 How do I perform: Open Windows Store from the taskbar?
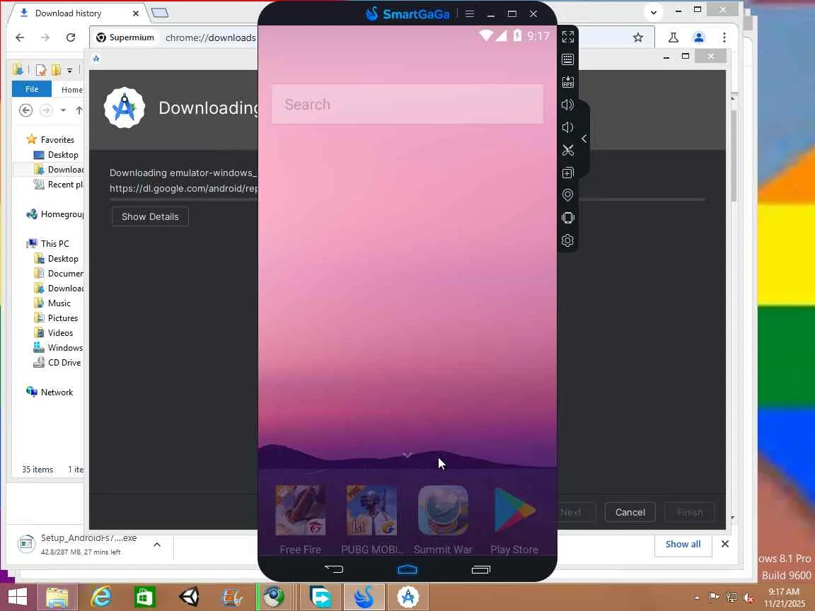145,596
